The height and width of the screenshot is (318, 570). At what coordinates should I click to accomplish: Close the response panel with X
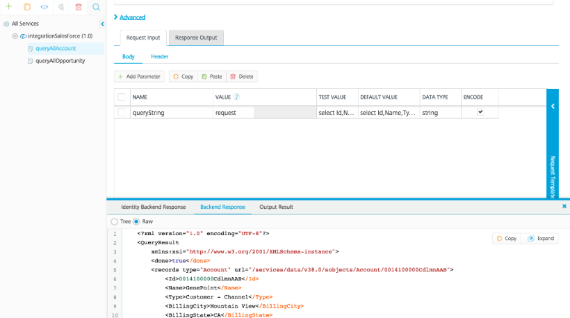pyautogui.click(x=564, y=206)
